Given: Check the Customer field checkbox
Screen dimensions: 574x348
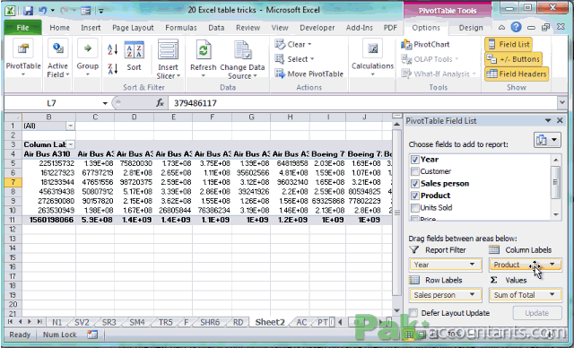Looking at the screenshot, I should [414, 171].
